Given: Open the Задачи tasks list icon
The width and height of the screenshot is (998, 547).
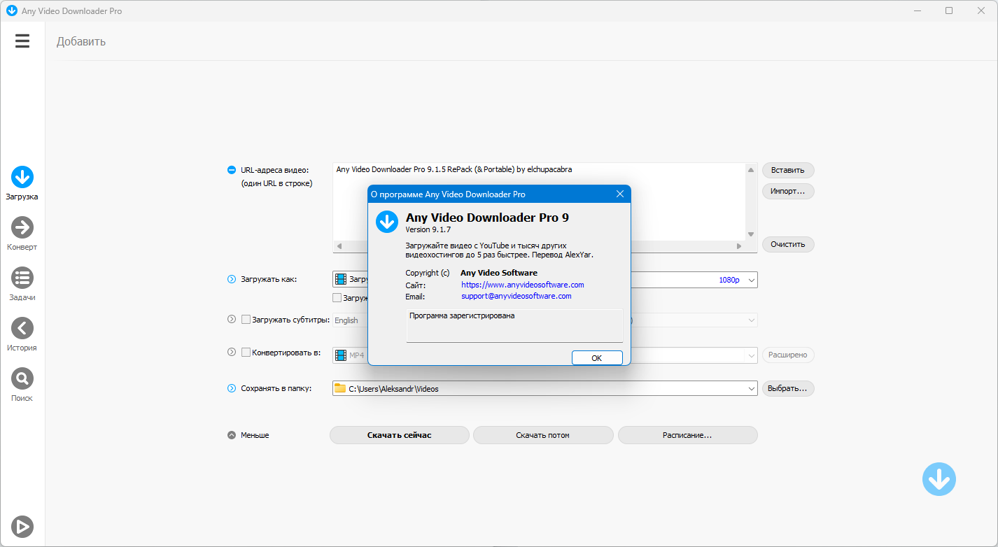Looking at the screenshot, I should (22, 278).
